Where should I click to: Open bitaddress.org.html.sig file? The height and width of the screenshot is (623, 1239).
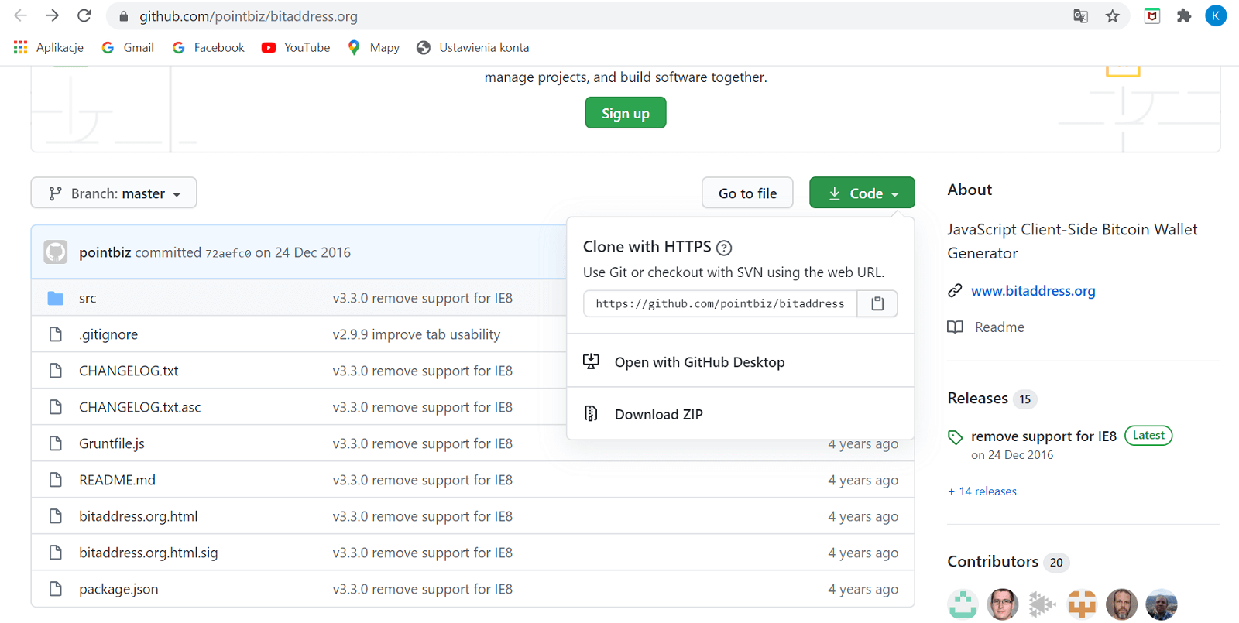[148, 553]
